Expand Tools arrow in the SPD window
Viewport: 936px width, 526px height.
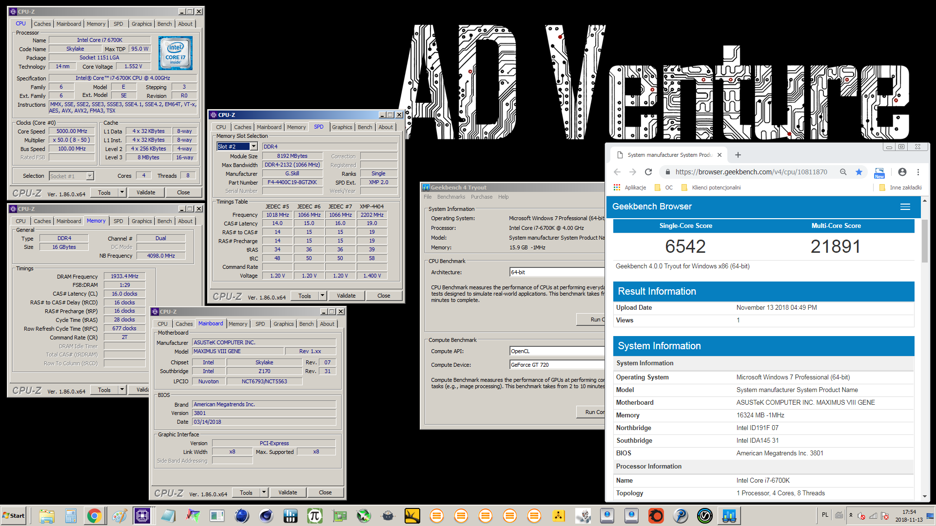pos(322,296)
